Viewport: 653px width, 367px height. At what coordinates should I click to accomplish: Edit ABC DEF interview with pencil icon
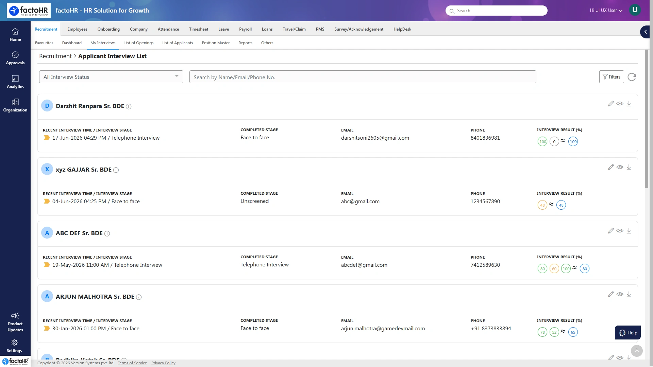pos(611,231)
